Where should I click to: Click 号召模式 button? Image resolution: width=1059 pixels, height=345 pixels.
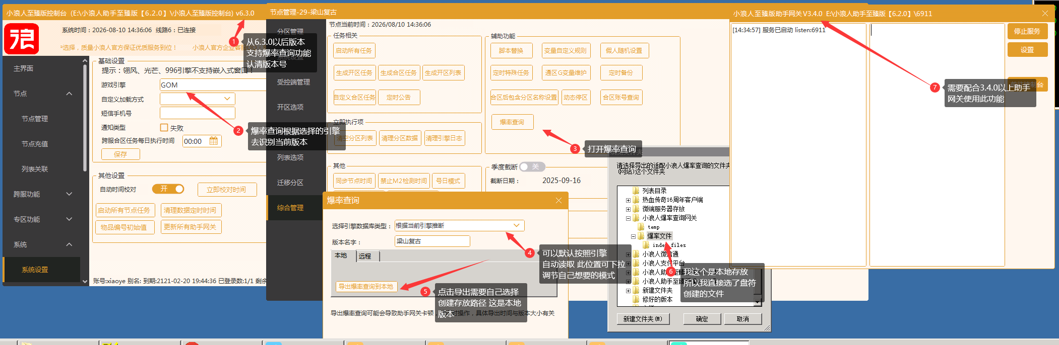click(x=448, y=181)
